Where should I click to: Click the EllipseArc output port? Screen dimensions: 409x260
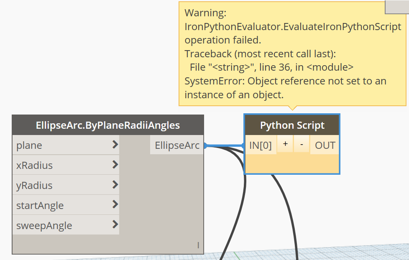[x=176, y=145]
